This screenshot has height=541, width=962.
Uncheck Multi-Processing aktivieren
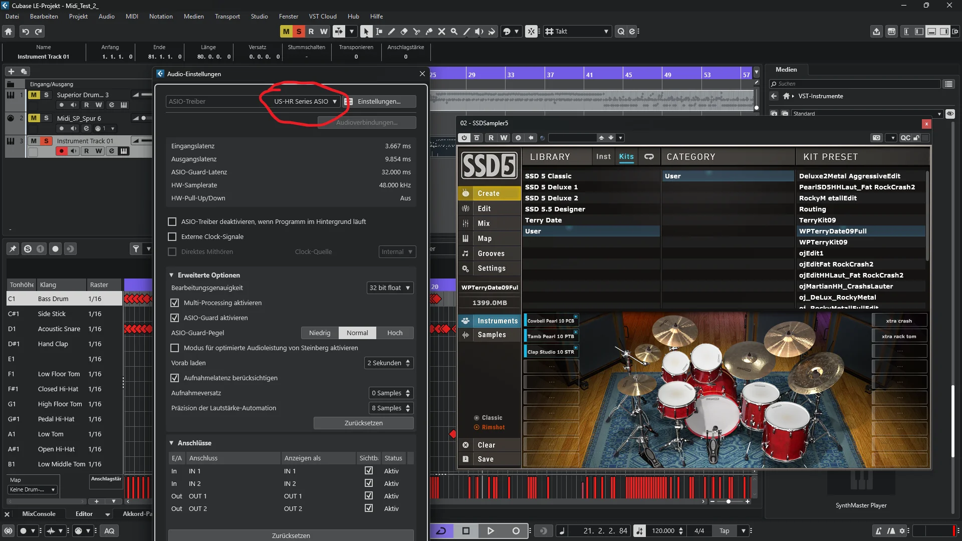click(174, 303)
